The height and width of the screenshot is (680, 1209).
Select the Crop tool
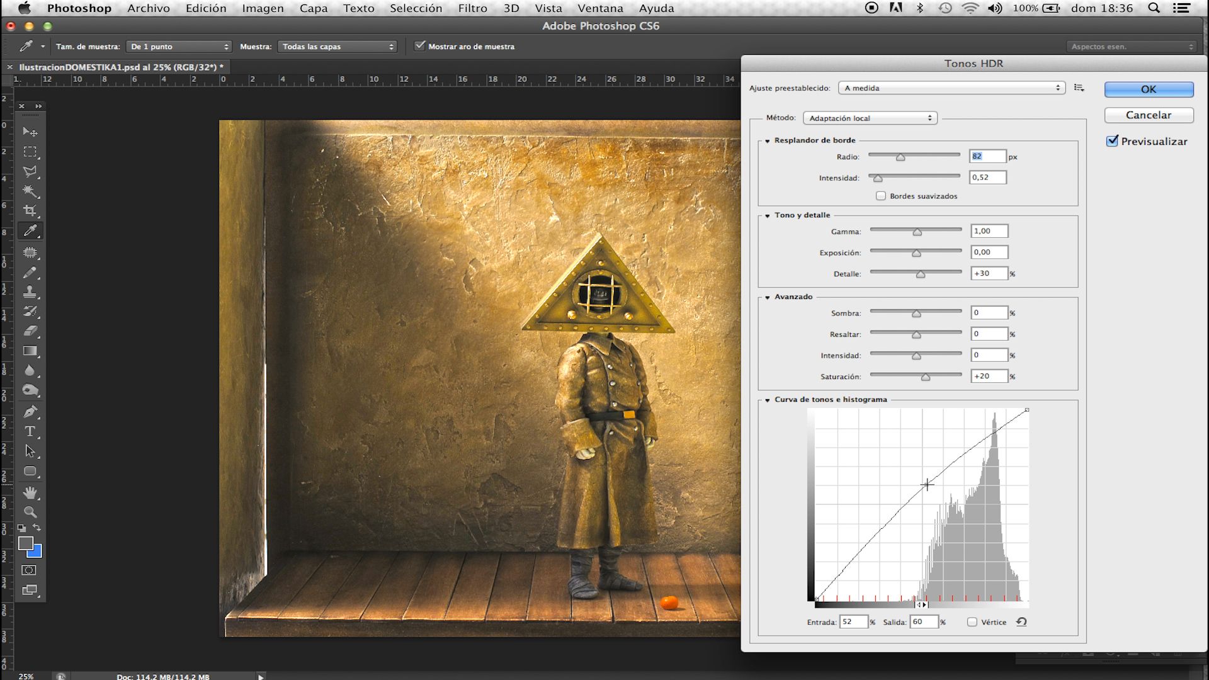30,211
